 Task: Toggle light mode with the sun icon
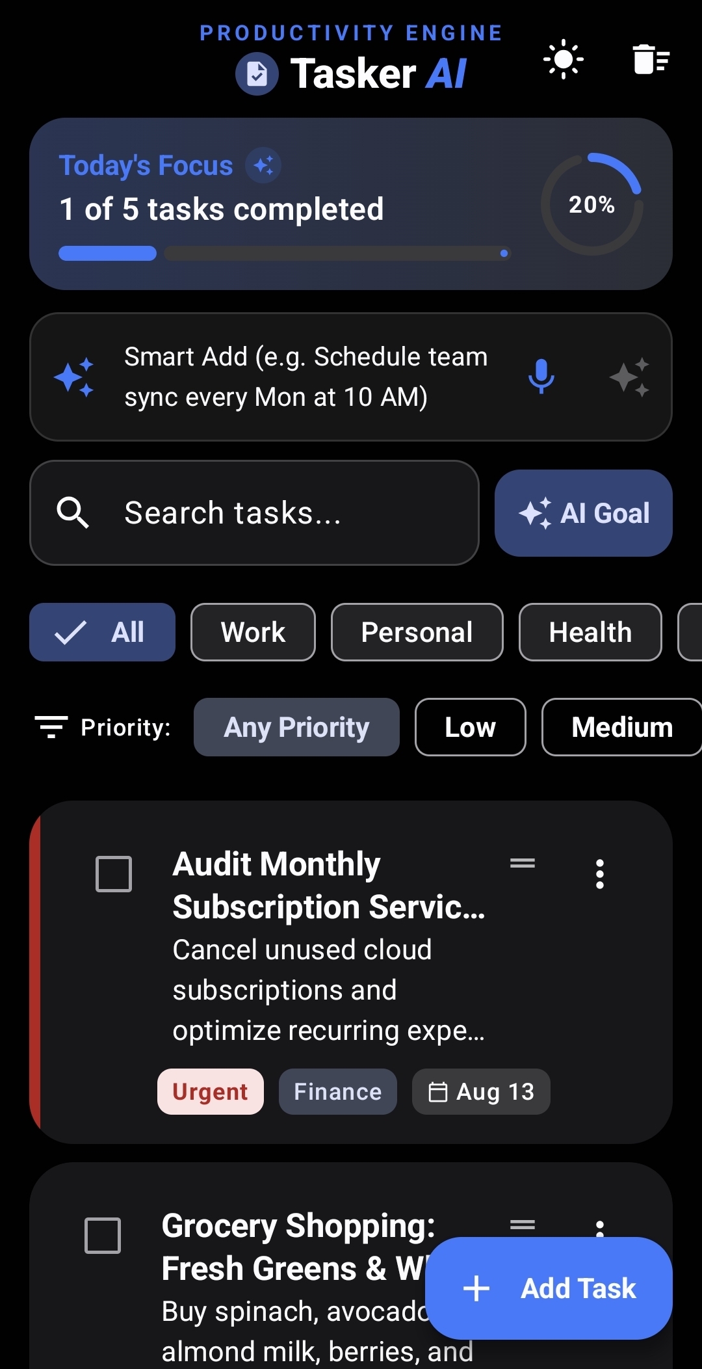(563, 60)
